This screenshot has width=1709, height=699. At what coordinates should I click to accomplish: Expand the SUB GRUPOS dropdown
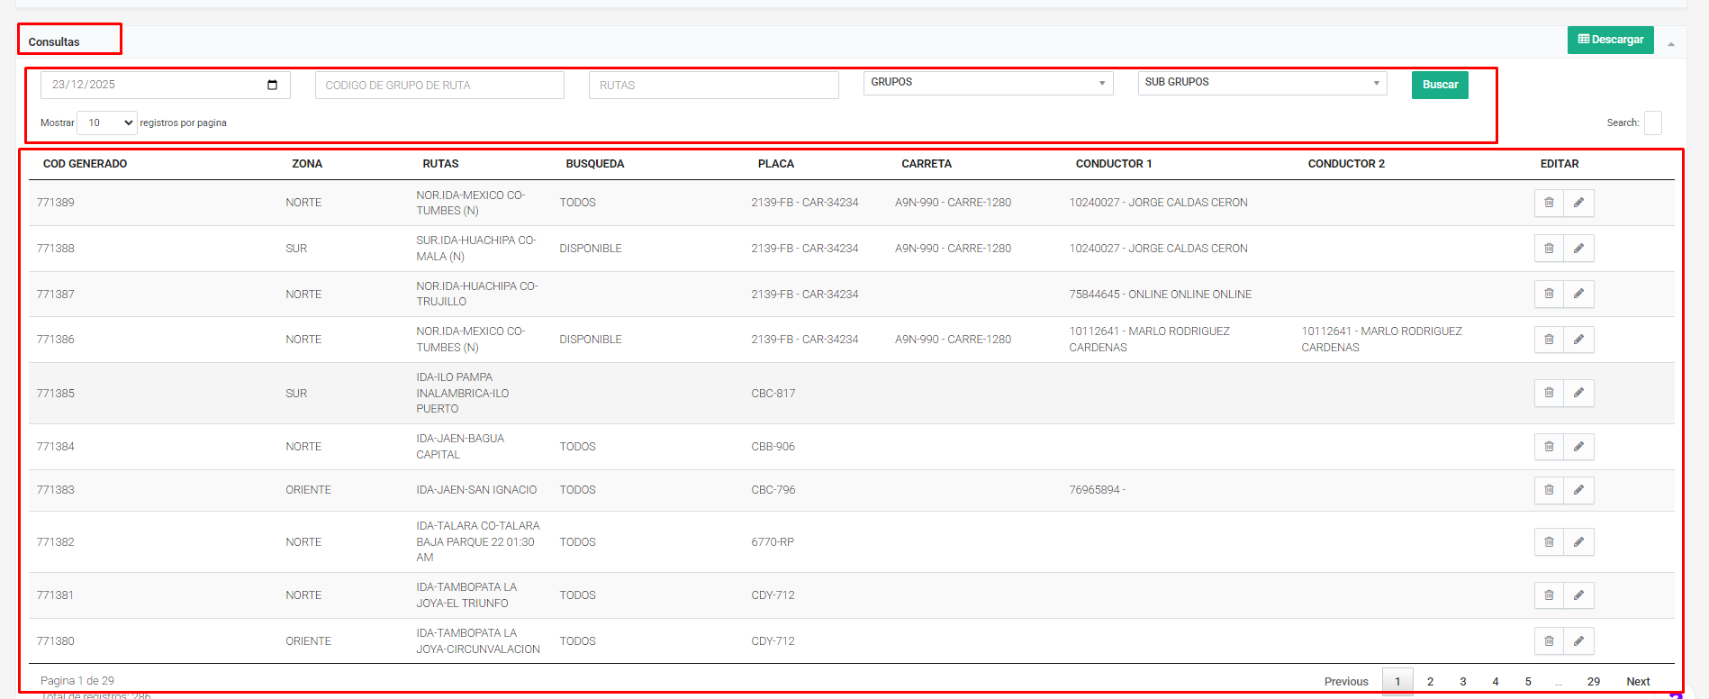(x=1261, y=83)
